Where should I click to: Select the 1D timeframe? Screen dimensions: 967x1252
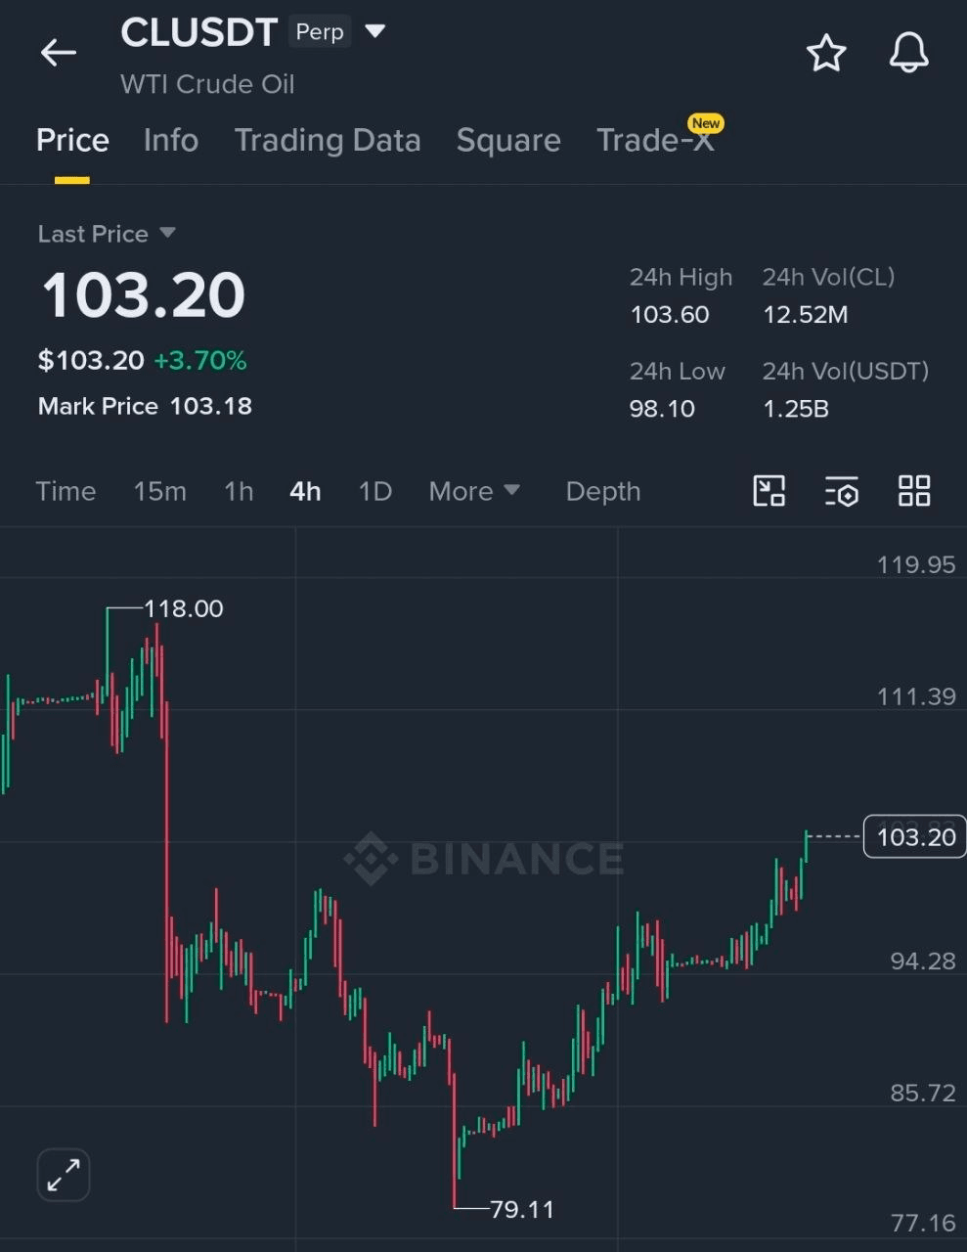pos(374,491)
